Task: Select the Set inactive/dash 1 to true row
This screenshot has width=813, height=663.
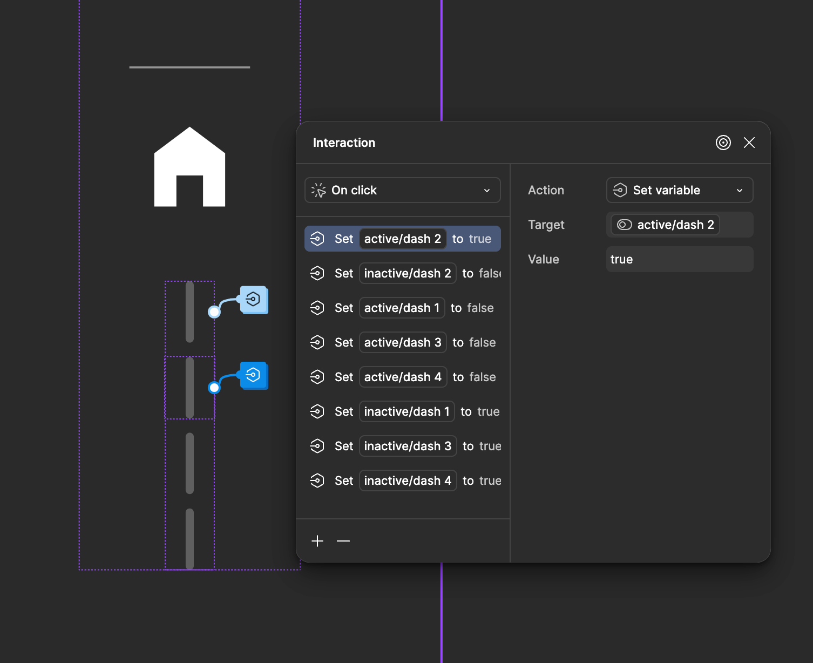Action: pyautogui.click(x=403, y=411)
